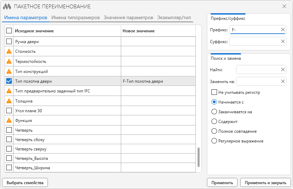Clear the Найти field with X icon
This screenshot has height=189, width=293.
pyautogui.click(x=283, y=70)
